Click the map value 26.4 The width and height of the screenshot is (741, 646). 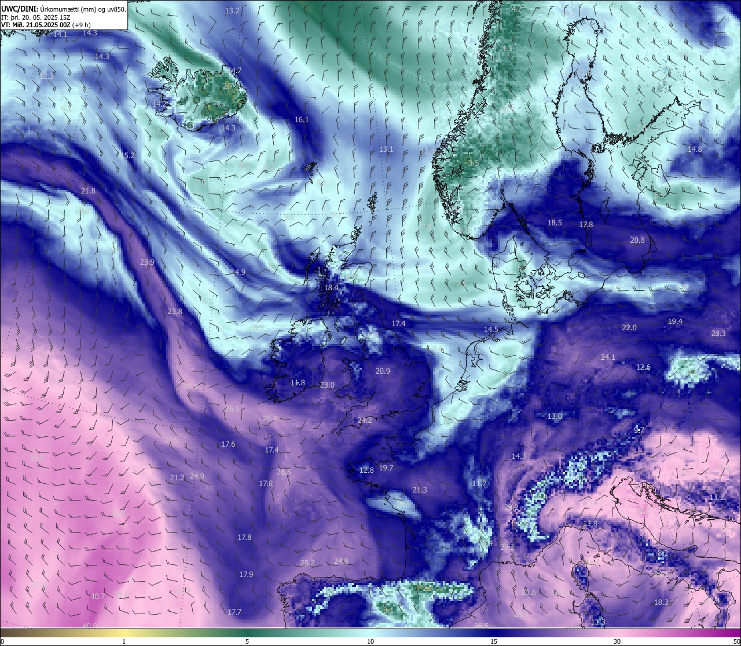pyautogui.click(x=270, y=419)
